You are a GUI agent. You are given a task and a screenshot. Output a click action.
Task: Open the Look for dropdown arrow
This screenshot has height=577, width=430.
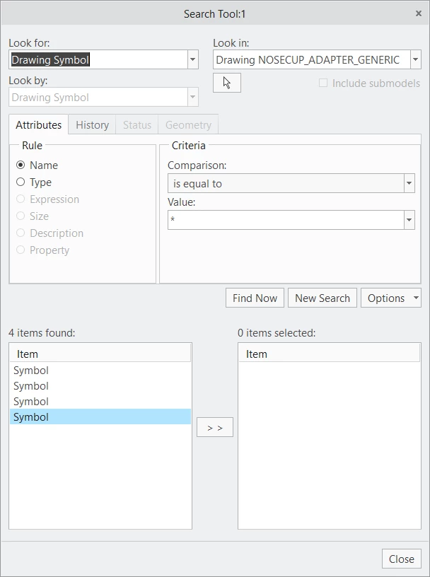[x=193, y=59]
